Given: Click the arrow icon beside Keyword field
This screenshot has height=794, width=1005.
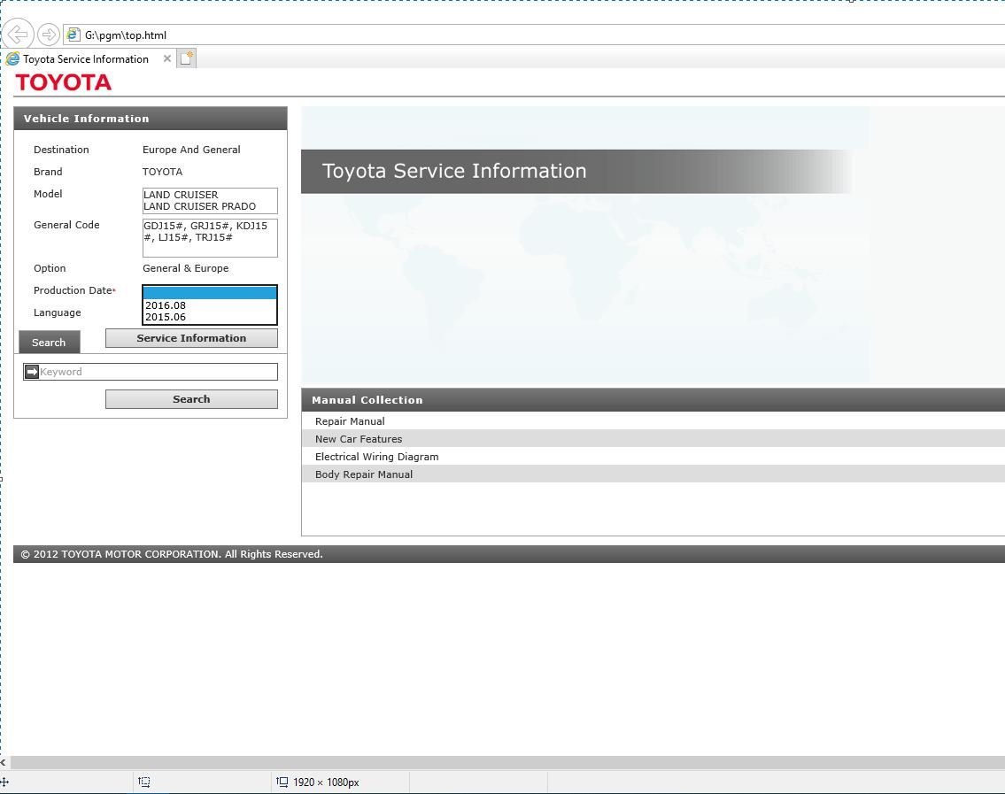Looking at the screenshot, I should click(31, 372).
